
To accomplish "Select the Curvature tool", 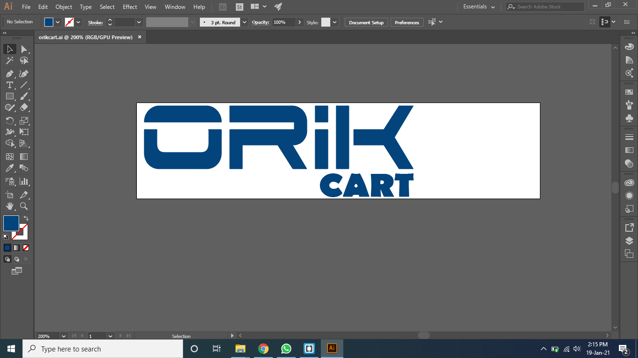I will (x=24, y=74).
